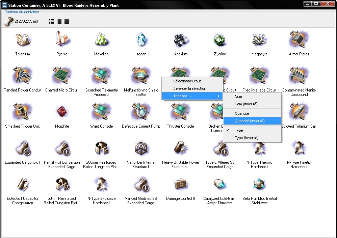Select the Damage Control II icon
This screenshot has width=337, height=238.
point(181,184)
